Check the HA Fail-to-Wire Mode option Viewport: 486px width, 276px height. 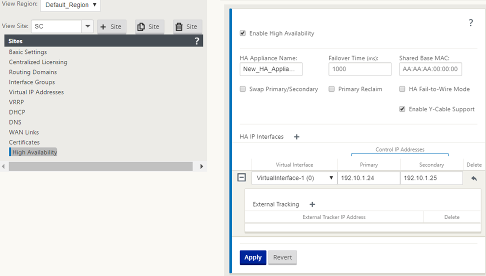(x=402, y=89)
